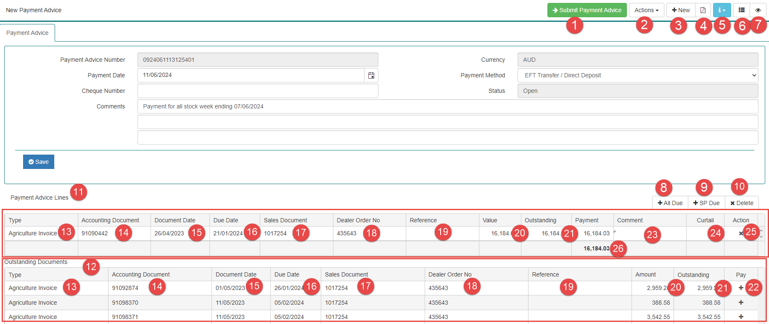Screen dimensions: 769x324
Task: Click the New button
Action: pos(680,10)
